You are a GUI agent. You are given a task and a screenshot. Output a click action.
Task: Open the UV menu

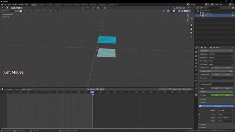[60, 11]
